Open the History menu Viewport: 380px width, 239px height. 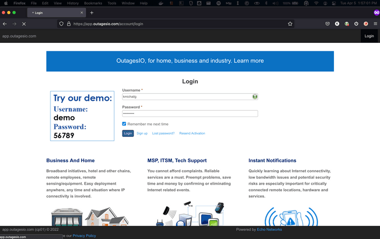coord(72,3)
